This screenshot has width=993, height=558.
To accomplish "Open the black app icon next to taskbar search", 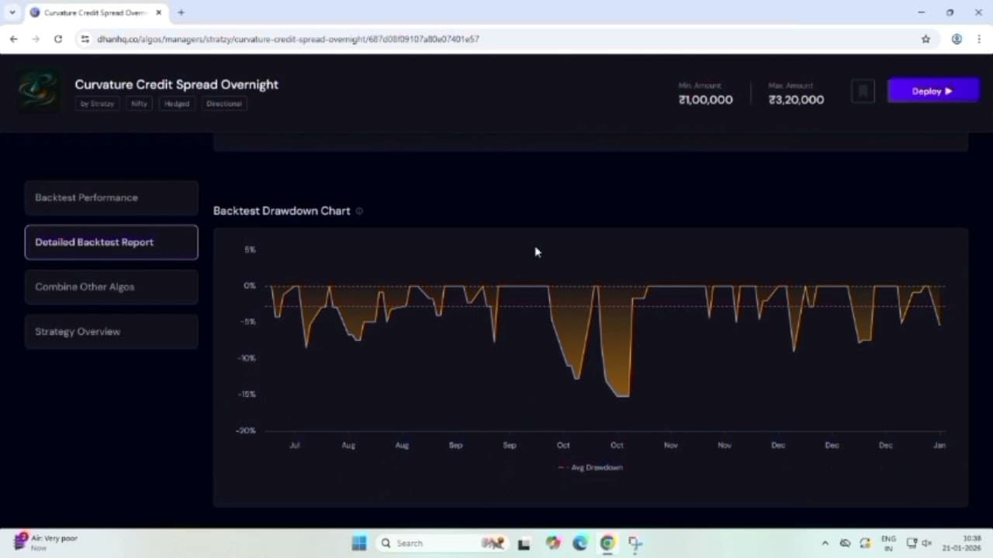I will point(524,543).
